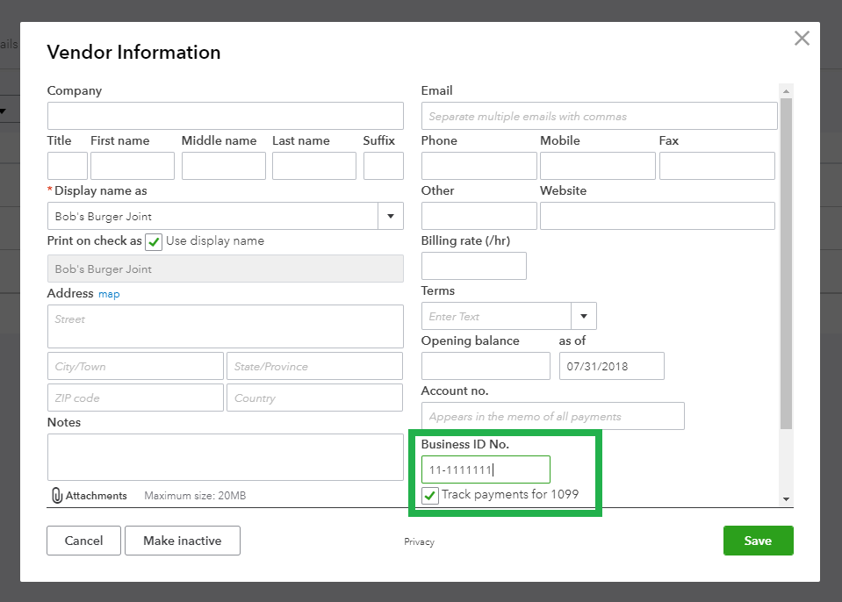Uncheck Track payments for 1099
842x602 pixels.
point(430,496)
